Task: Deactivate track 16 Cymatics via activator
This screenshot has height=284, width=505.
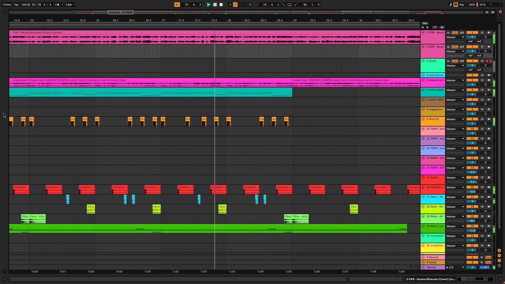Action: click(x=472, y=187)
